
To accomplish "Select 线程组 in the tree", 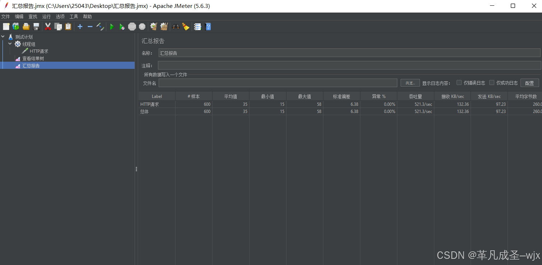I will 29,44.
